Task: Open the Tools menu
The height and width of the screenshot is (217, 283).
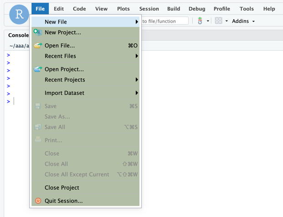Action: click(x=247, y=9)
